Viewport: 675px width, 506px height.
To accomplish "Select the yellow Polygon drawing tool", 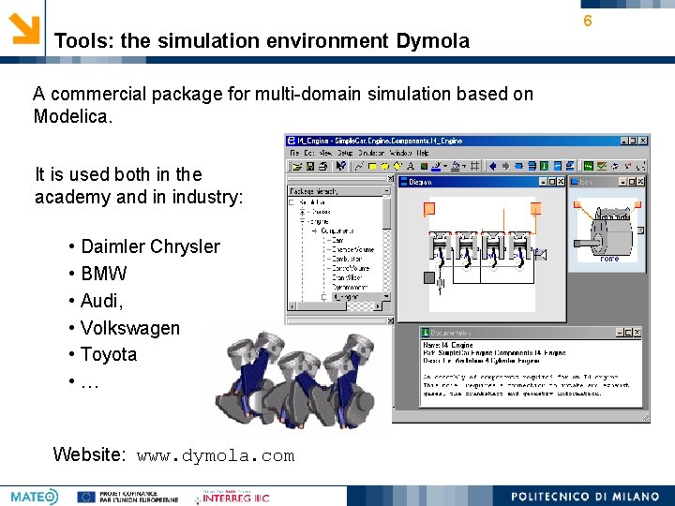I will point(397,166).
